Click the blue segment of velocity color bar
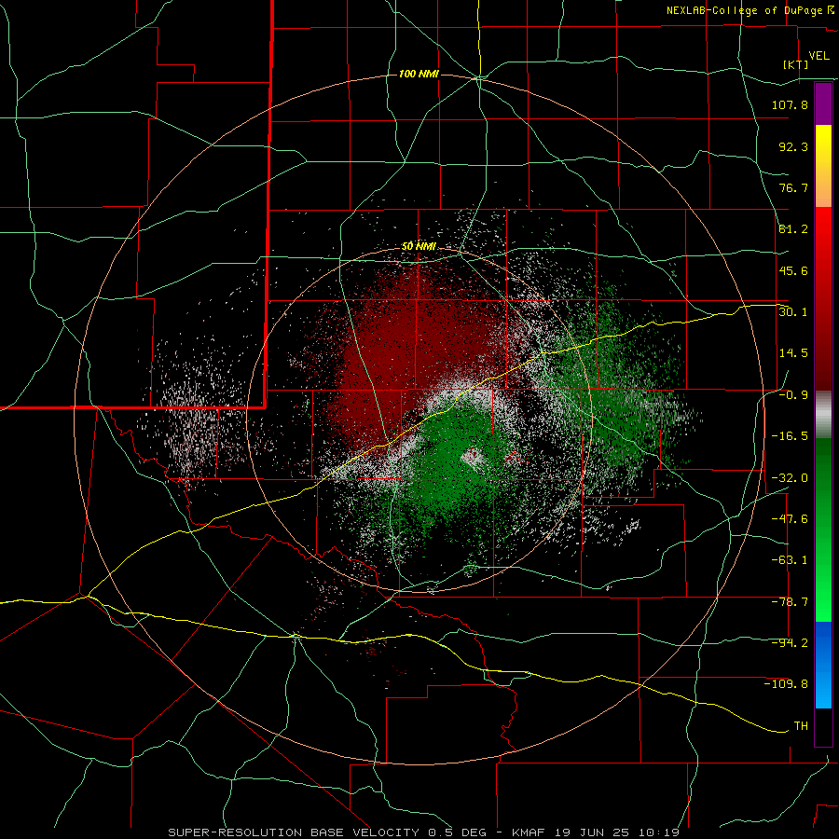 click(823, 665)
